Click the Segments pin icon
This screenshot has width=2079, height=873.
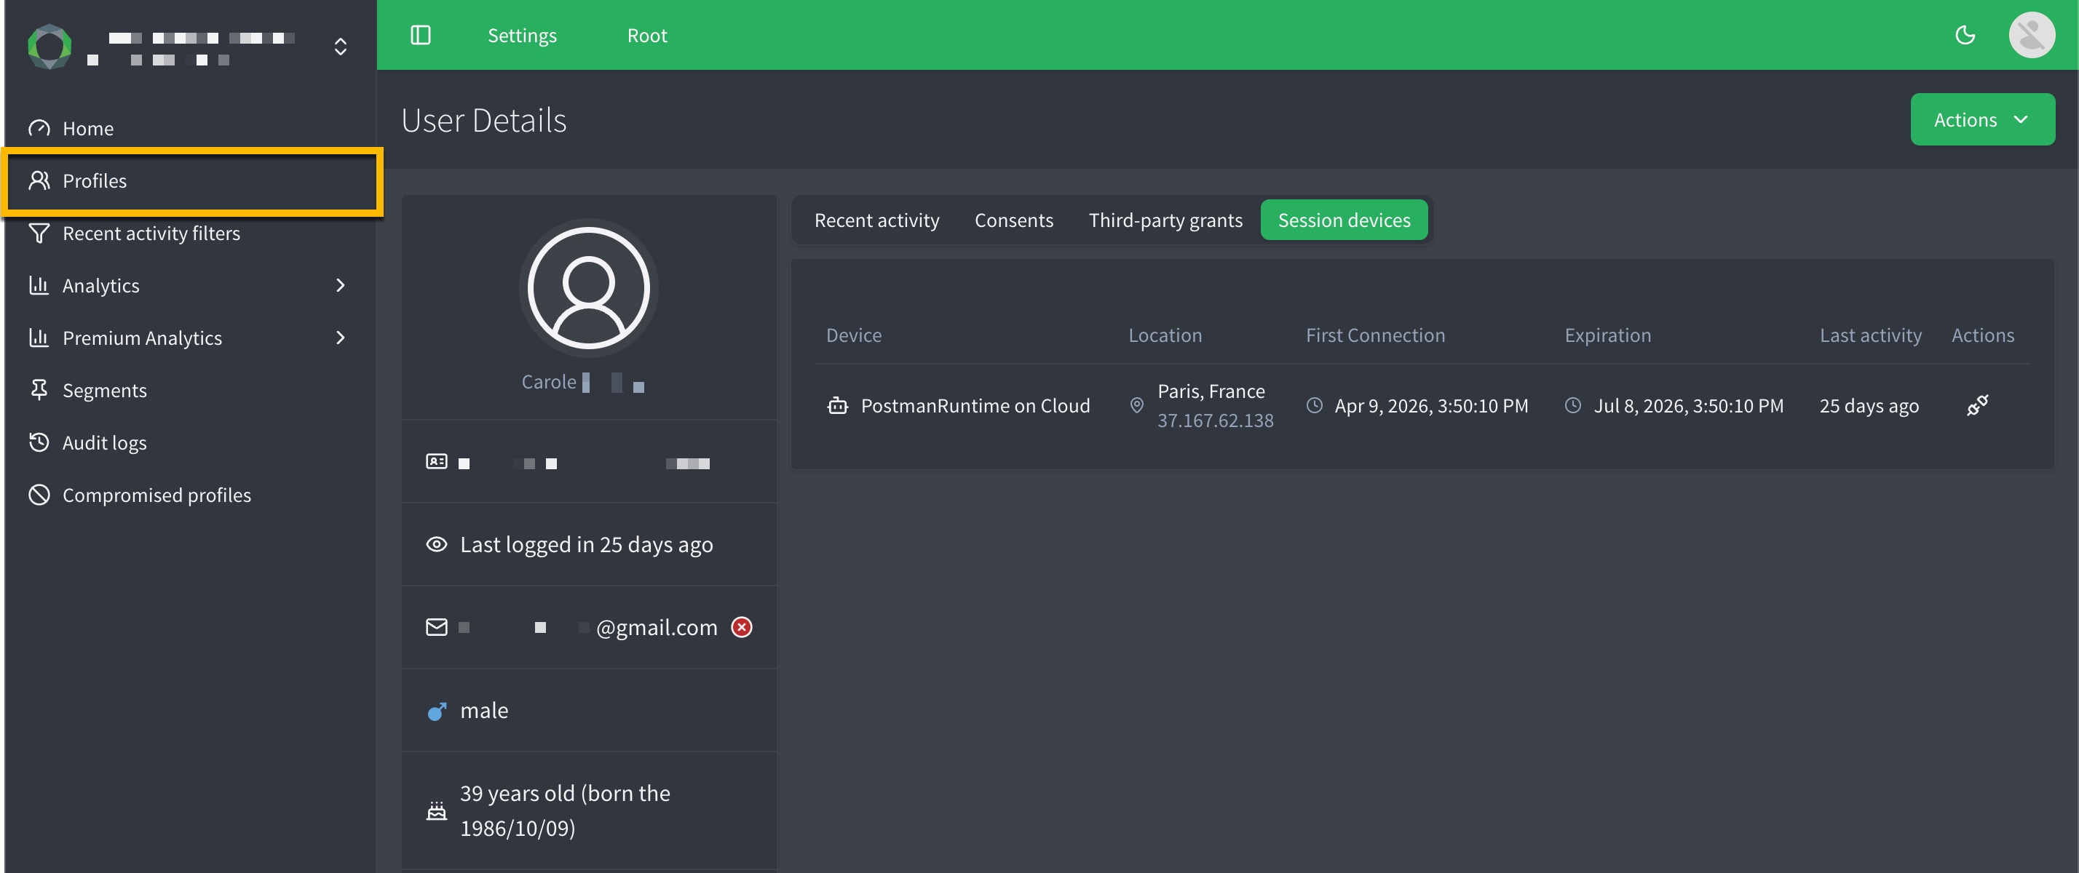point(39,390)
